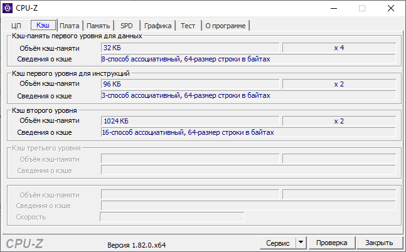Click the x 4 multiplier field

pyautogui.click(x=339, y=48)
